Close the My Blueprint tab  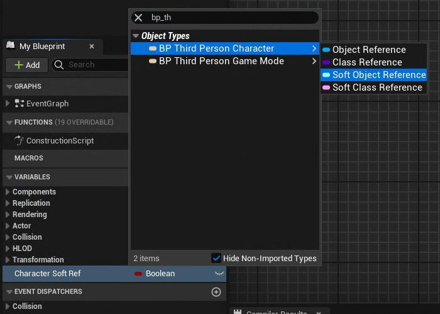(x=92, y=47)
